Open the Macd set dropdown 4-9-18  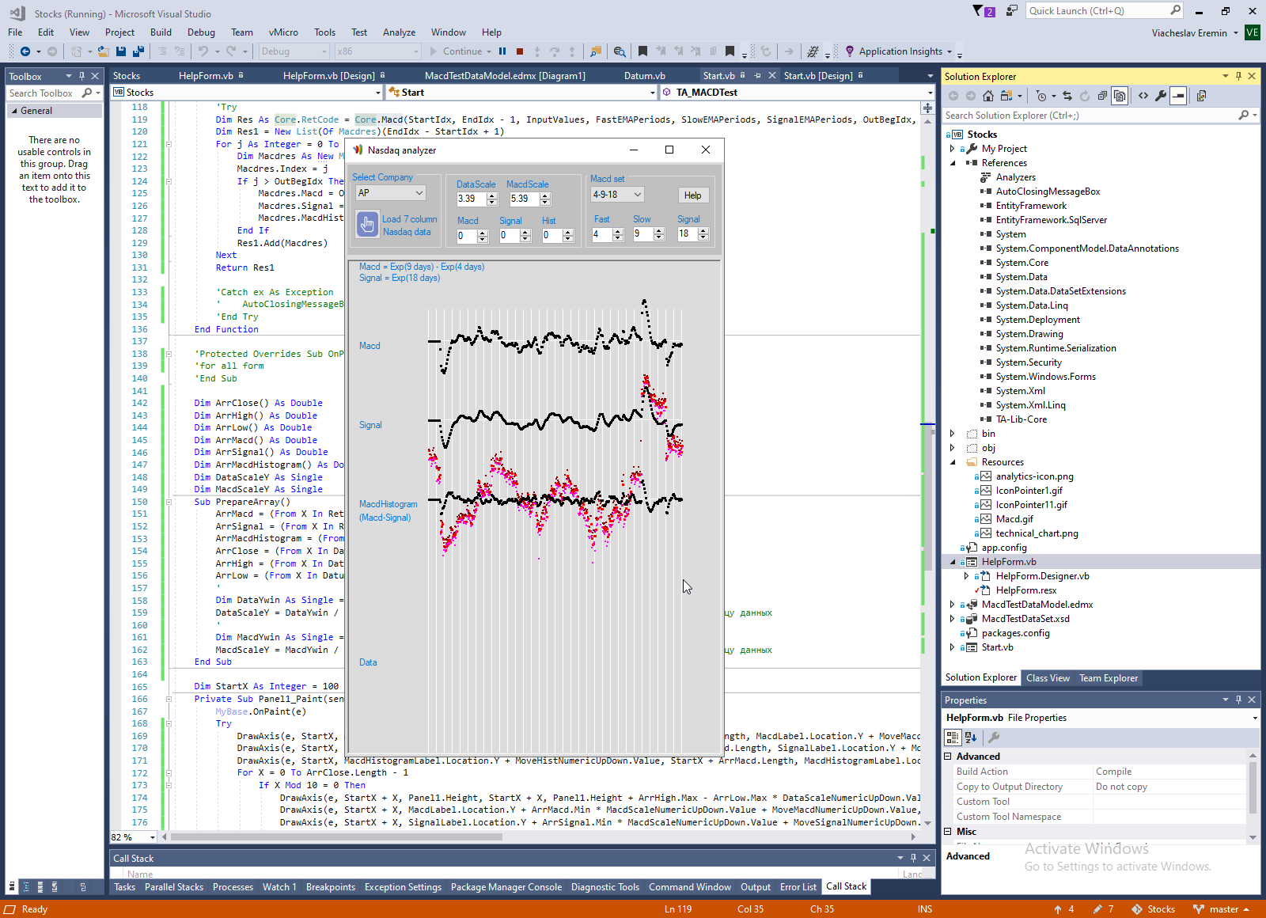point(617,195)
